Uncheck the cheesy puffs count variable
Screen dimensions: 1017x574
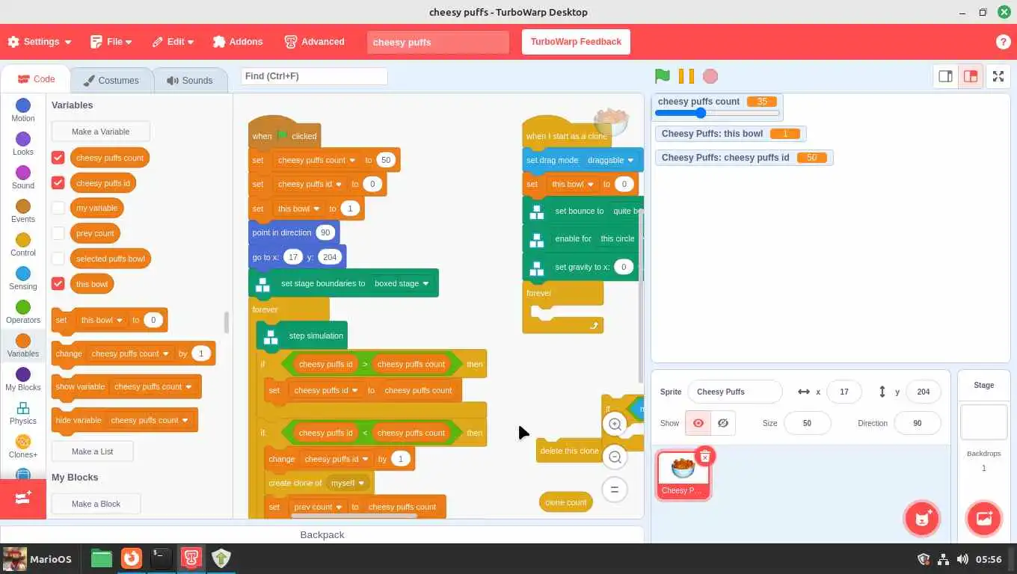pyautogui.click(x=58, y=158)
